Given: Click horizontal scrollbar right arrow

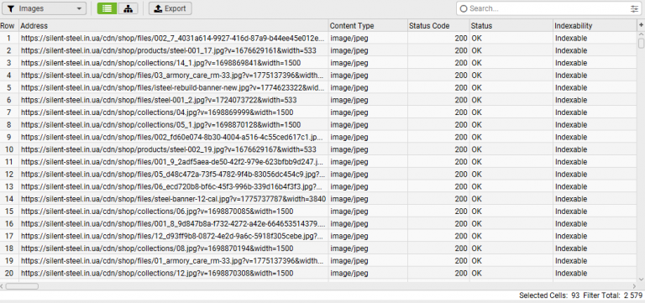Looking at the screenshot, I should (x=633, y=286).
